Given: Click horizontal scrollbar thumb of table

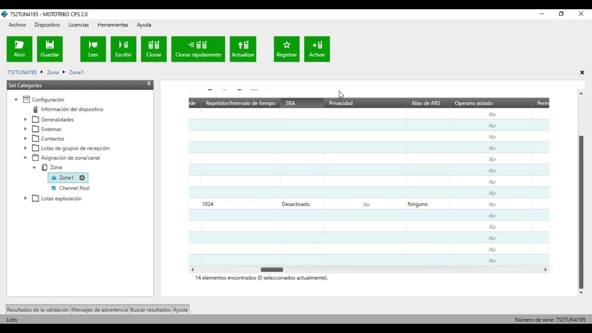Looking at the screenshot, I should click(x=272, y=270).
